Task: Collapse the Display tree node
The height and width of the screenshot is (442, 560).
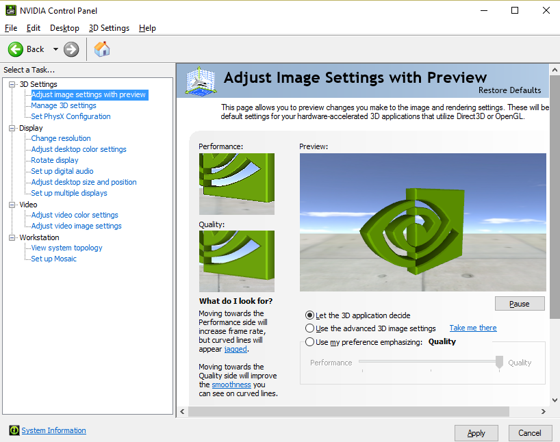Action: [12, 128]
